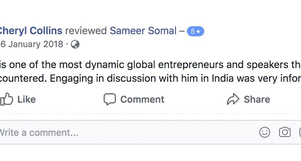Click the review line mentioning global entrepreneurs
This screenshot has width=301, height=161.
pos(150,65)
